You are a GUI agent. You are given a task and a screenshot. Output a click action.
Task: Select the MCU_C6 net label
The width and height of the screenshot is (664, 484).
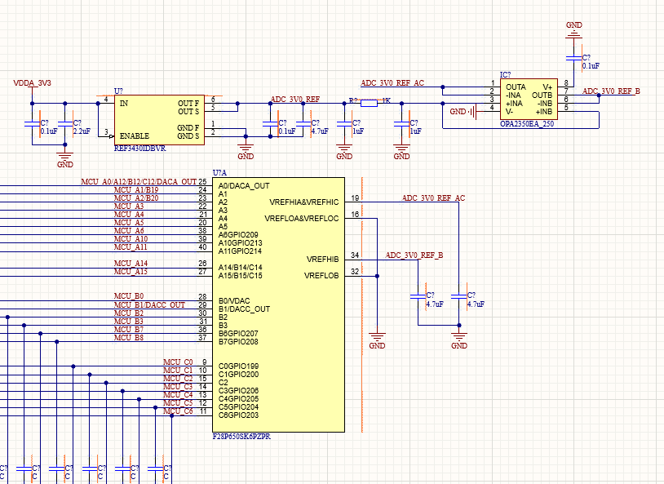[x=178, y=411]
